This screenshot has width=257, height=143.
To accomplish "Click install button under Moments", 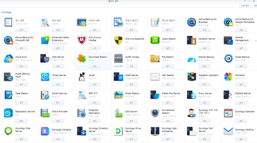I will (241, 84).
